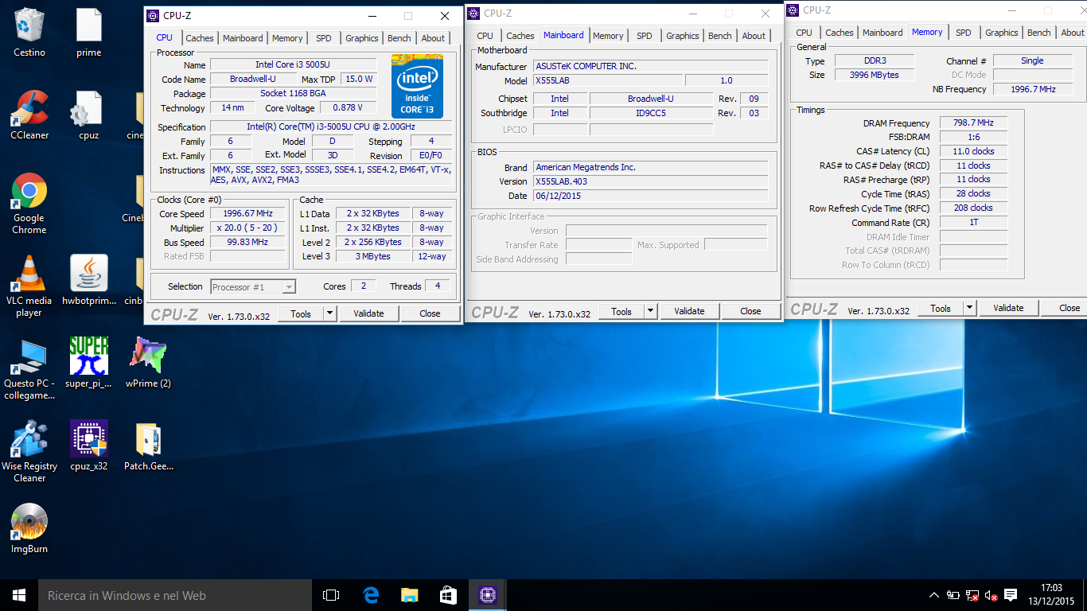This screenshot has width=1087, height=611.
Task: Open the Windows Start menu
Action: pyautogui.click(x=19, y=595)
